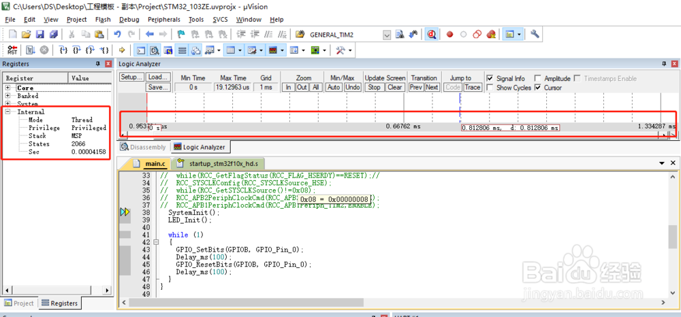Toggle the Registers Window toolbar icon
The width and height of the screenshot is (681, 317).
coord(183,50)
